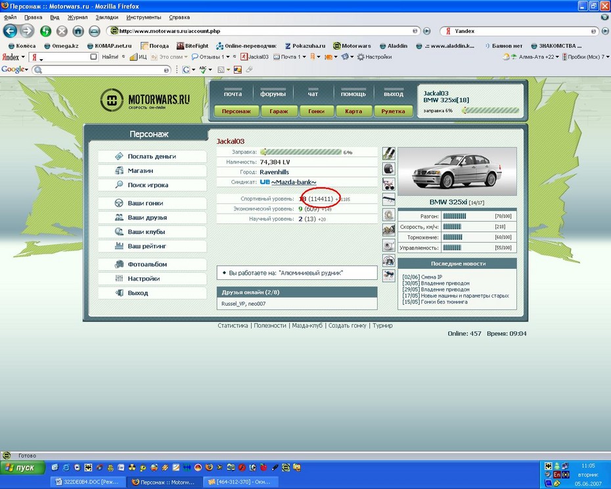Viewport: 611px width, 489px height.
Task: Click the Рулетка navigation button
Action: tap(393, 111)
